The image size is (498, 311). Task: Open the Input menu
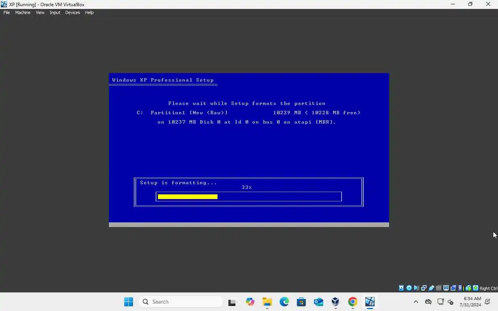(x=55, y=12)
